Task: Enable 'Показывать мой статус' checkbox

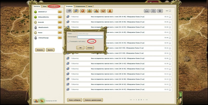Action: (x=68, y=41)
